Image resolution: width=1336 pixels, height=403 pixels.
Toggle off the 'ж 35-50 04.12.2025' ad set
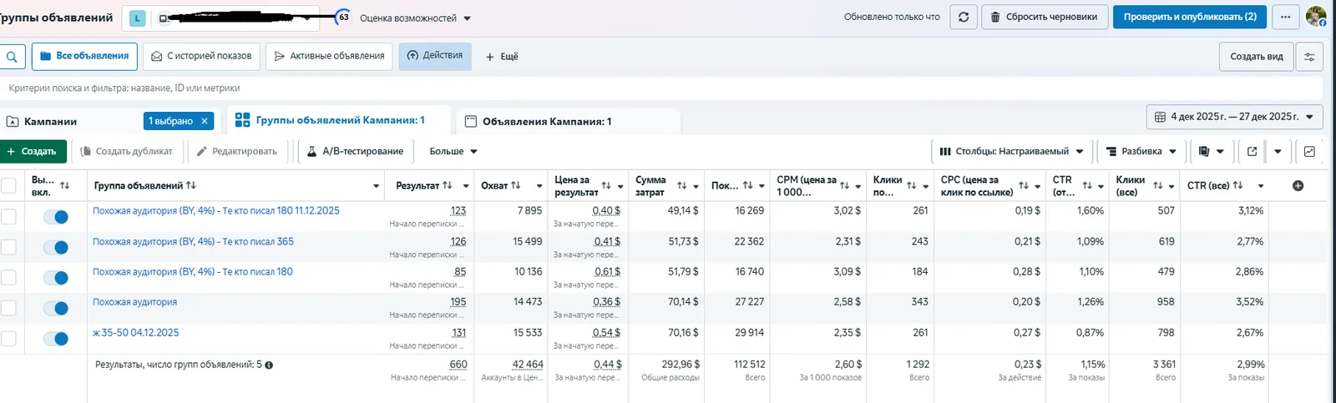(x=56, y=339)
